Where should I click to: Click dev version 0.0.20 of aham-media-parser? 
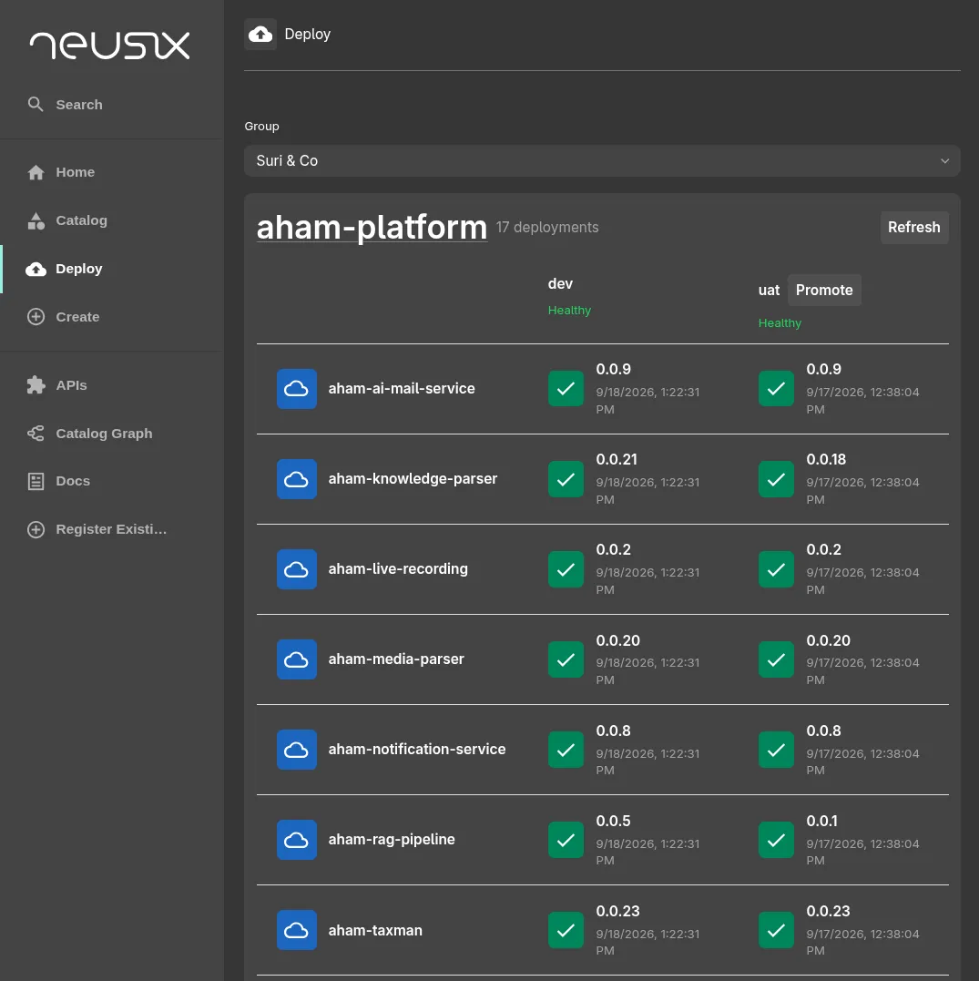point(617,640)
